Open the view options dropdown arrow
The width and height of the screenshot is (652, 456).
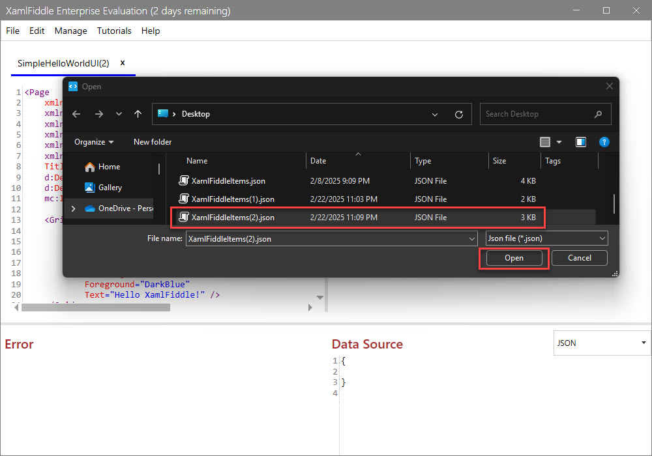pyautogui.click(x=559, y=142)
